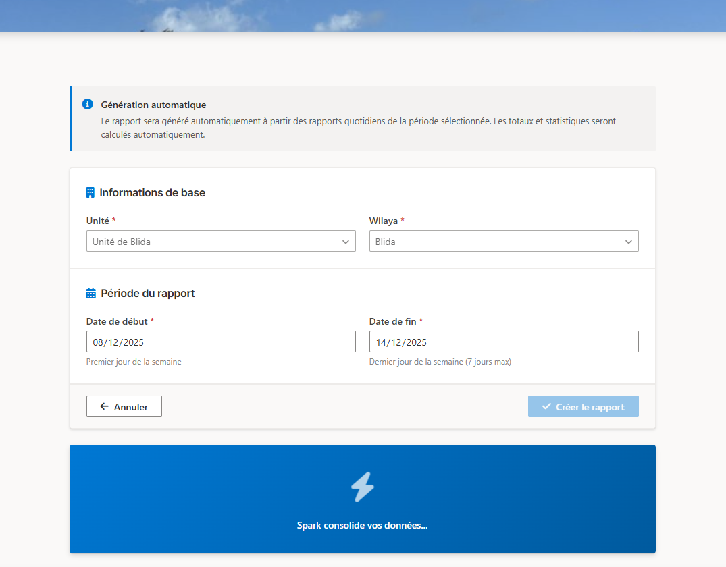Click the building icon beside Informations de base

(x=90, y=192)
